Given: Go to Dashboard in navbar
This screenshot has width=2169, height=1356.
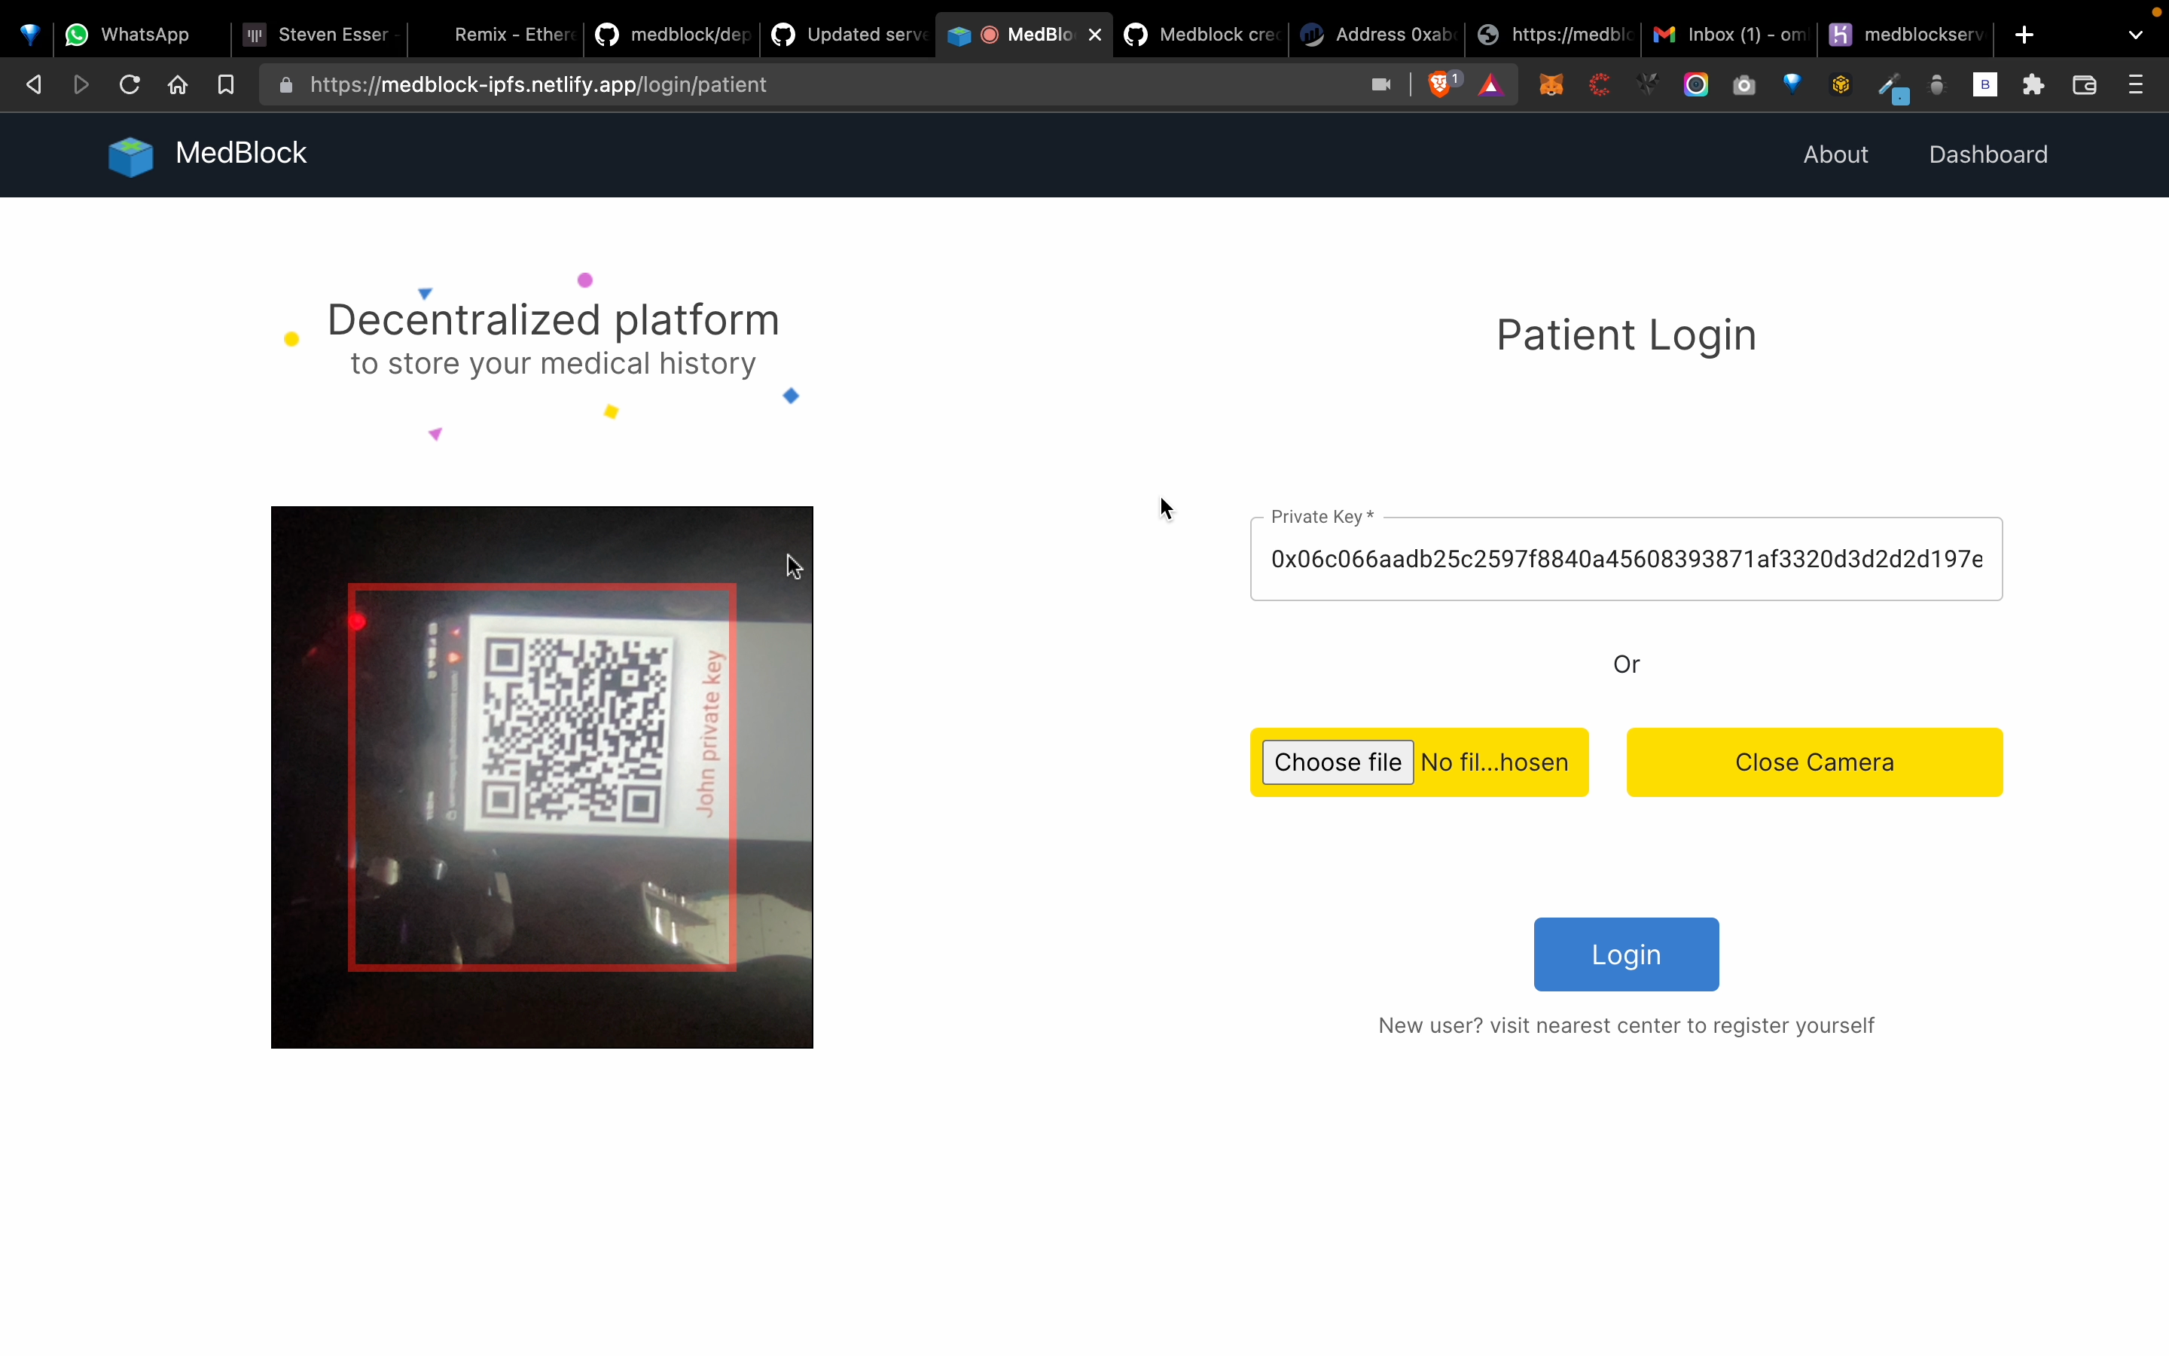Looking at the screenshot, I should click(x=1987, y=154).
